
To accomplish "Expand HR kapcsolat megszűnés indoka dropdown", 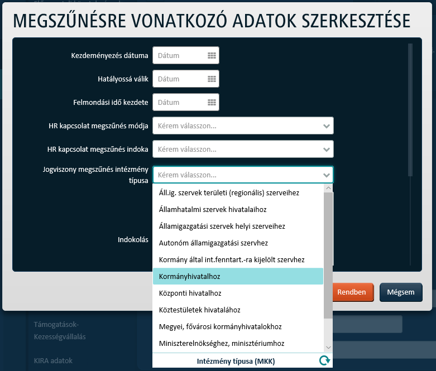I will point(327,150).
